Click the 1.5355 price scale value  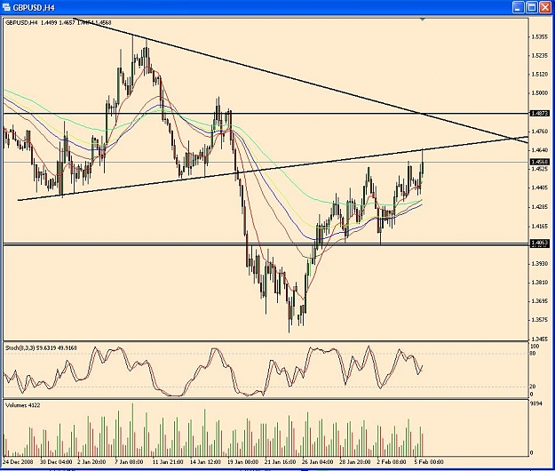(540, 36)
